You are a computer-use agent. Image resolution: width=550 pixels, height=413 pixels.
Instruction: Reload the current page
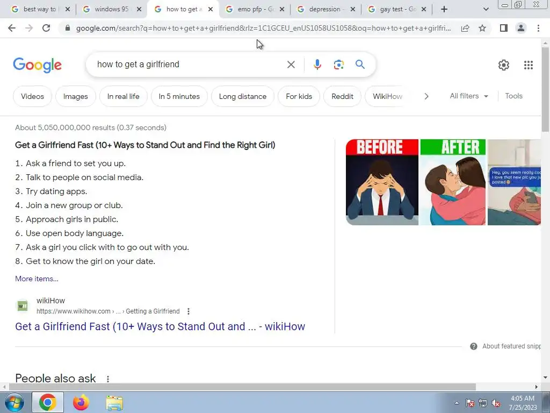[46, 28]
